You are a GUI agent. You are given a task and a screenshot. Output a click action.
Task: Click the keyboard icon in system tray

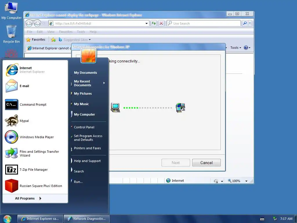(262, 219)
